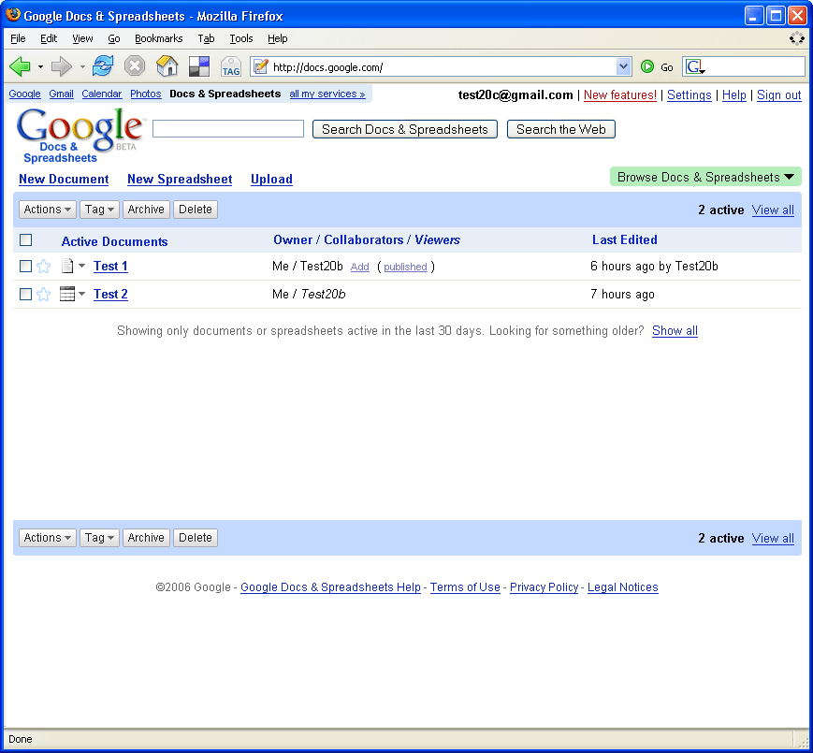
Task: Click the spreadsheet icon beside Test 2
Action: pyautogui.click(x=67, y=294)
